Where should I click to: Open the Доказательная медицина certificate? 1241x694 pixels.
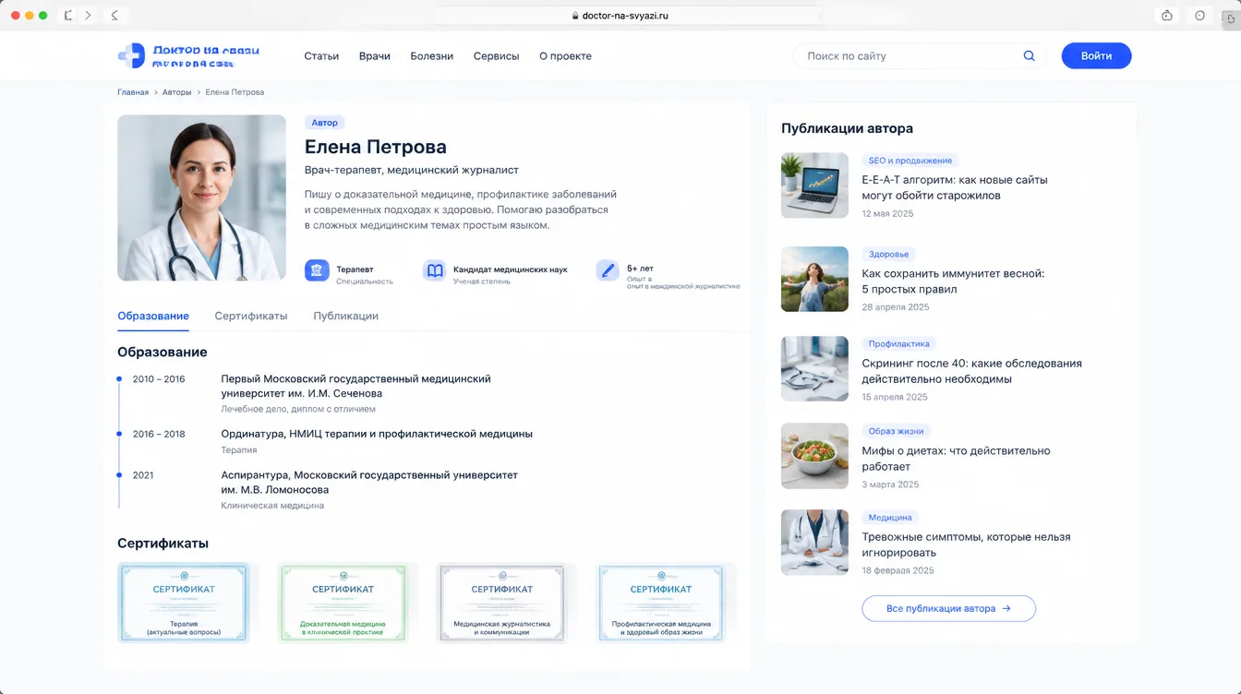coord(343,603)
